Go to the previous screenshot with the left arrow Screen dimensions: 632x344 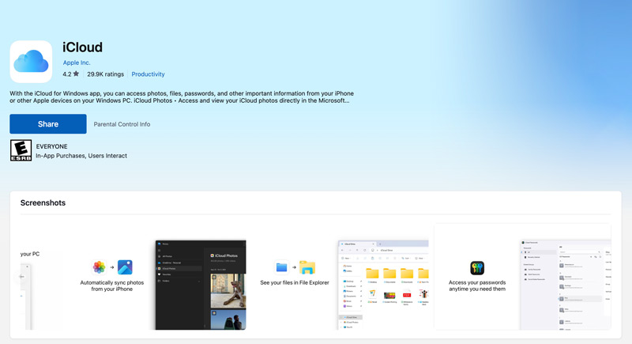22,277
